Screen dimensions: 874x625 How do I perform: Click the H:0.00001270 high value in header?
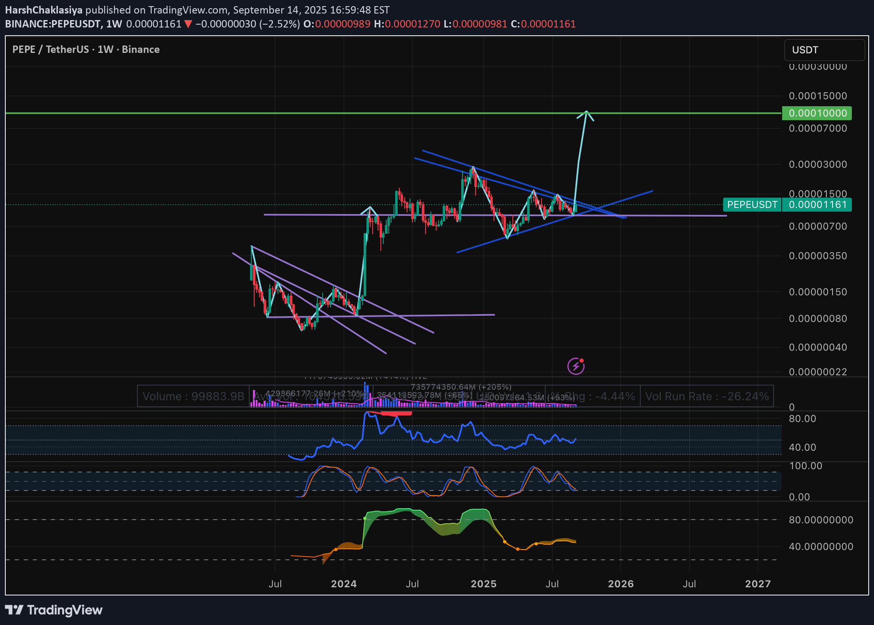(407, 24)
